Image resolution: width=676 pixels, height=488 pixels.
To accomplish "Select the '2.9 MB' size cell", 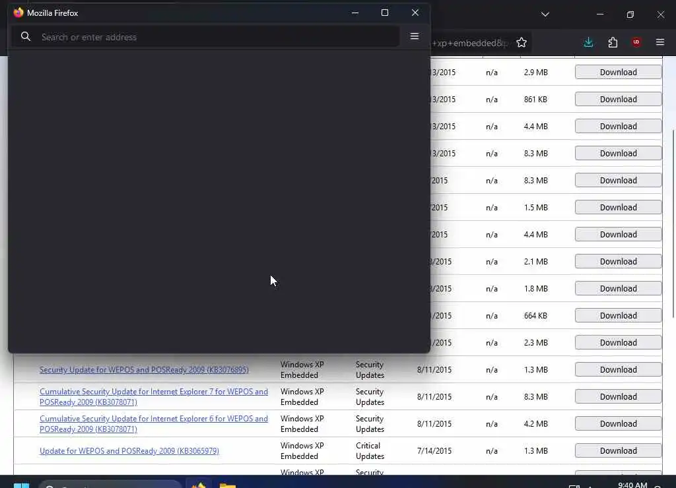I will (536, 73).
